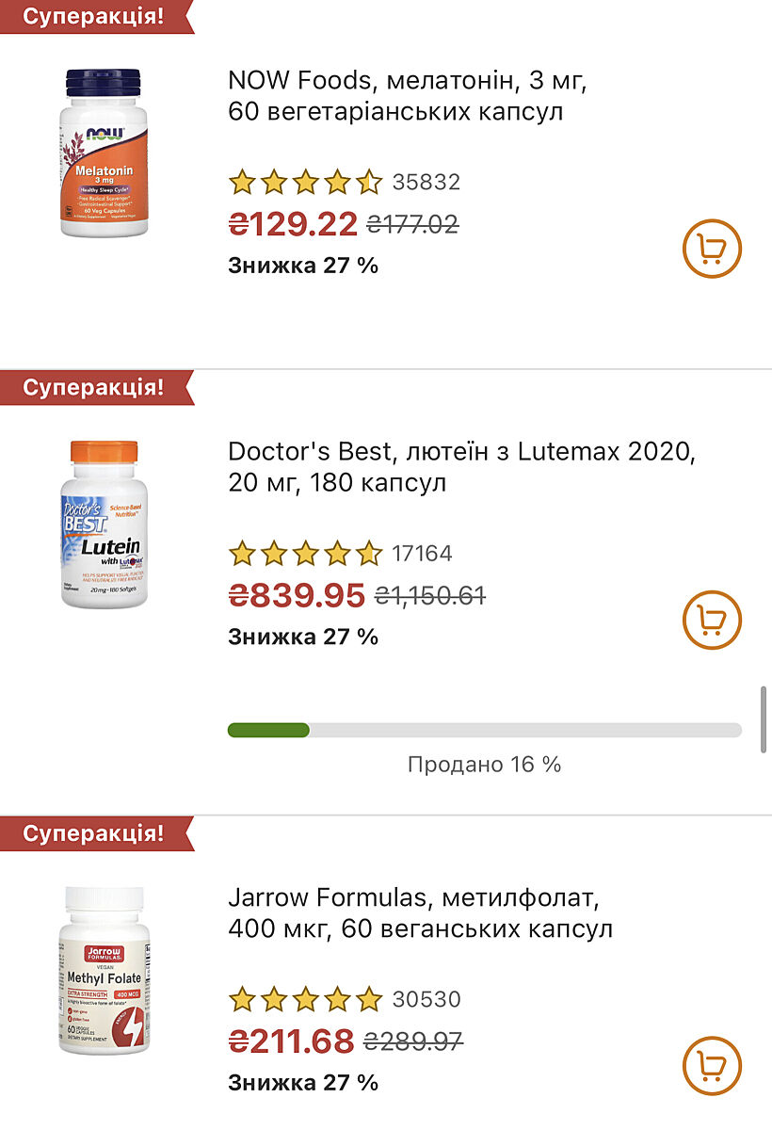Add Doctor's Best Lutein to cart
The width and height of the screenshot is (772, 1130).
pos(712,620)
